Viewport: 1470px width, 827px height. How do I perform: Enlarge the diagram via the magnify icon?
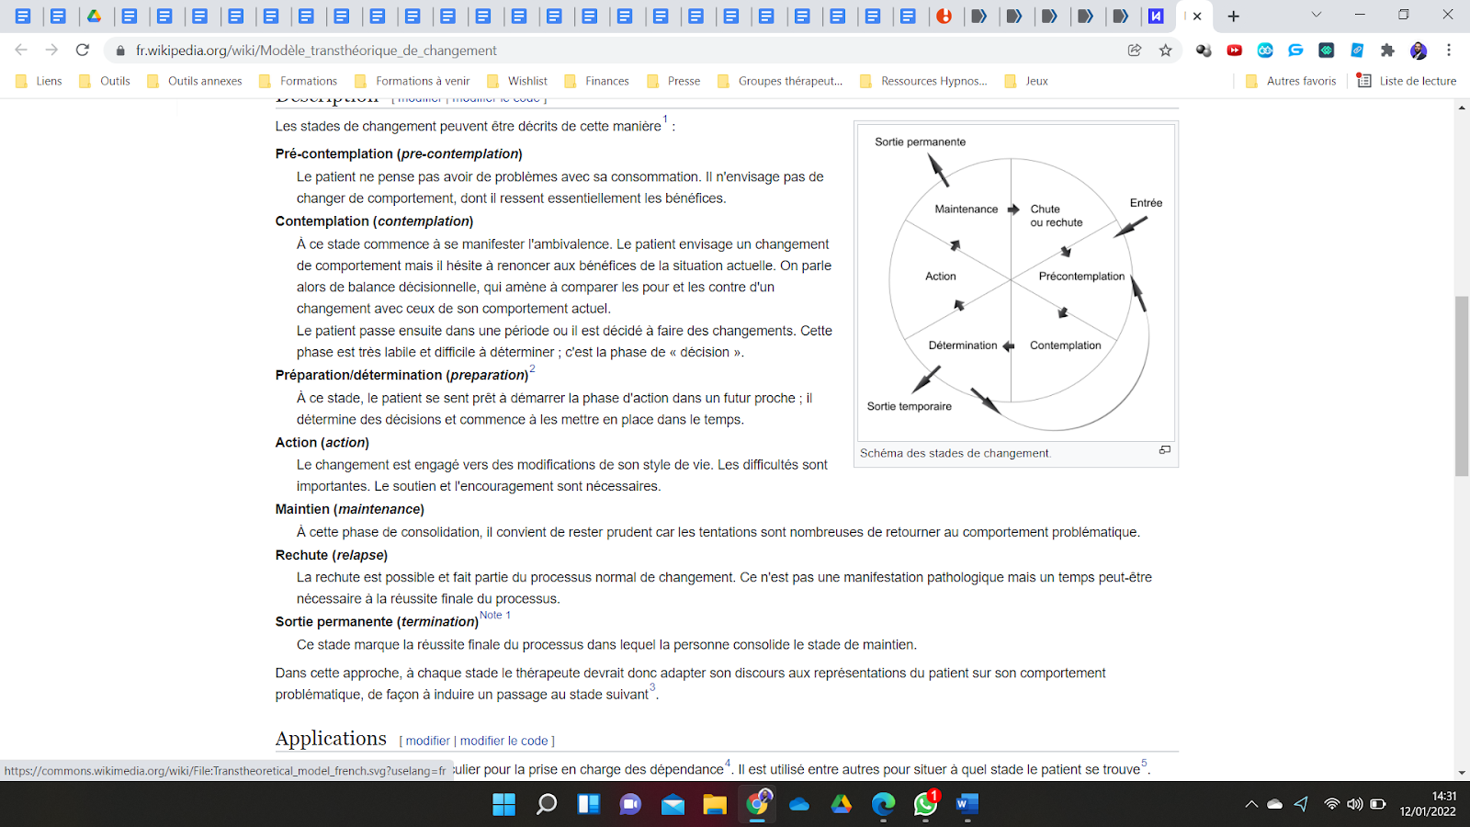point(1165,450)
